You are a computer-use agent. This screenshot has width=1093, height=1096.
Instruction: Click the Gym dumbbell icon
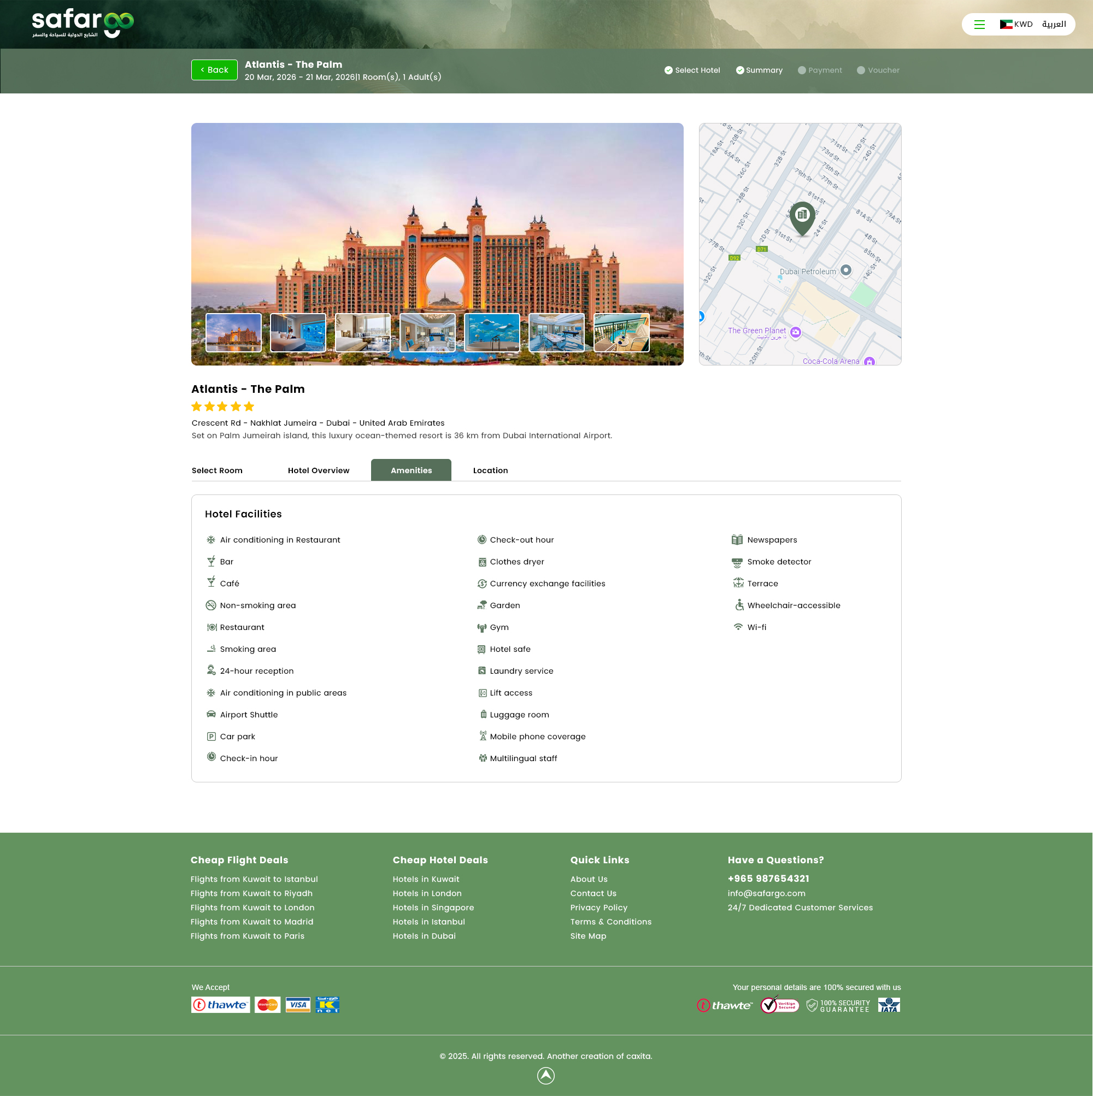coord(482,627)
